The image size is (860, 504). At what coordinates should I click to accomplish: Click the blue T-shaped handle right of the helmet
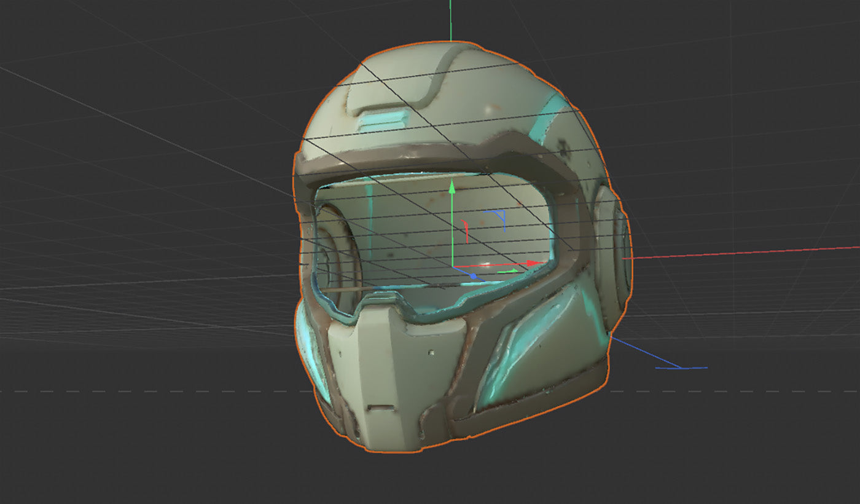coord(681,368)
